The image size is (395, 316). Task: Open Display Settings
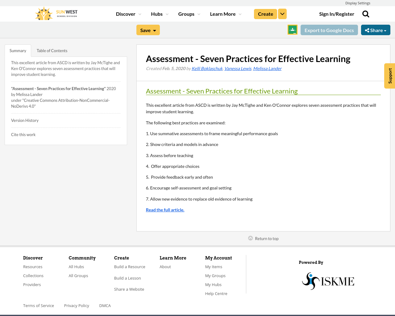pos(358,3)
